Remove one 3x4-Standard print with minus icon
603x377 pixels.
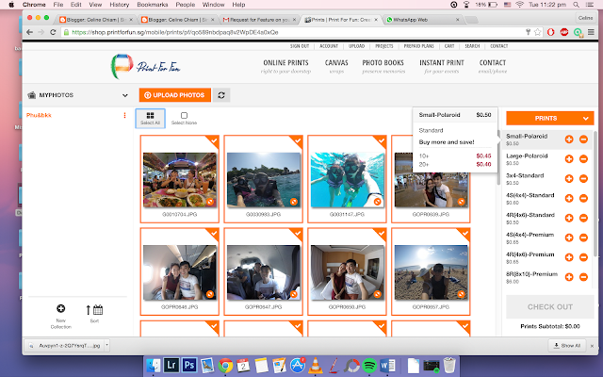tap(583, 178)
